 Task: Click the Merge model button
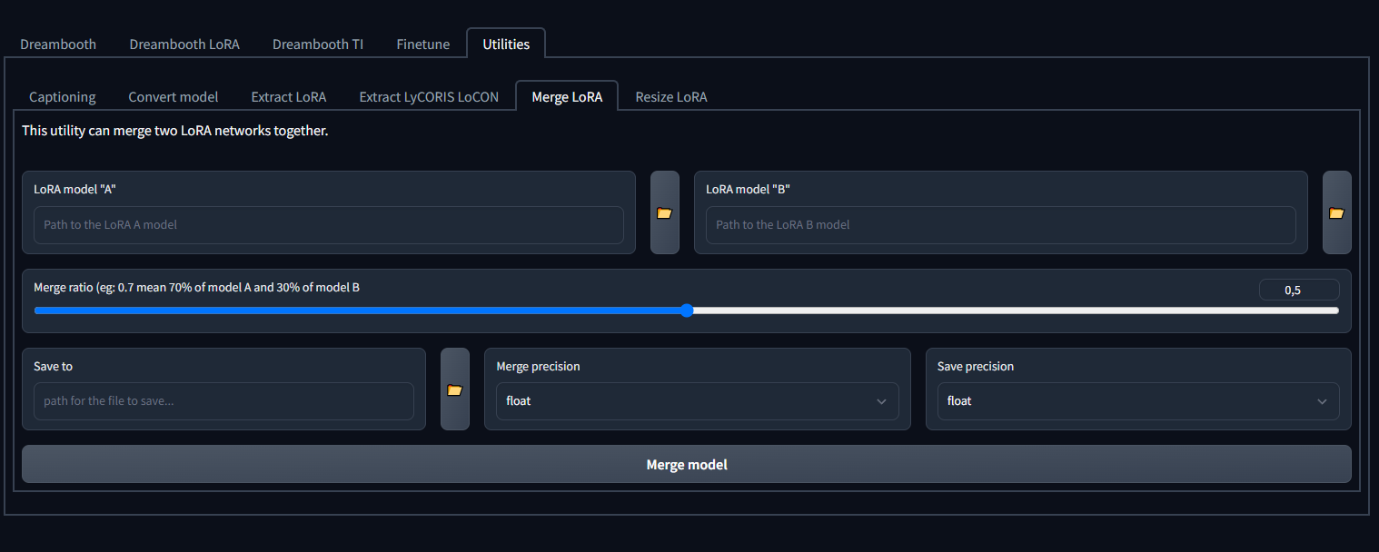click(x=687, y=464)
